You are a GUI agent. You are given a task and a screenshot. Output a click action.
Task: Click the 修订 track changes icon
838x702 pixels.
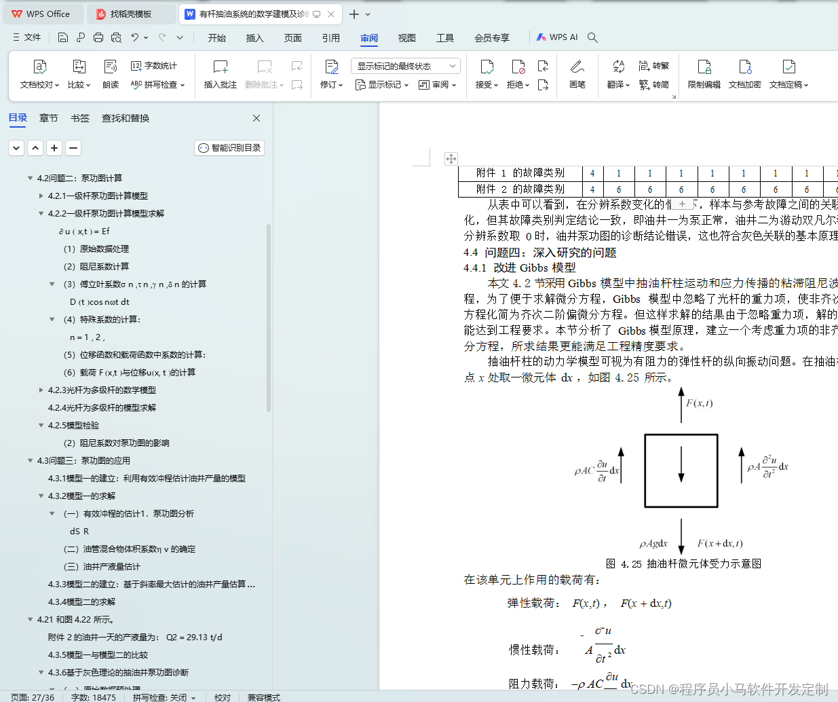pyautogui.click(x=331, y=67)
